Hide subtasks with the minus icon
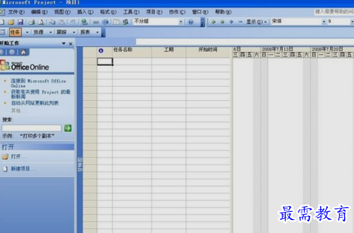 tap(240, 22)
